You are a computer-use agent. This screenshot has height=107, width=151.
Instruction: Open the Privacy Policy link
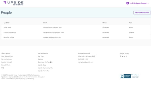20,79
